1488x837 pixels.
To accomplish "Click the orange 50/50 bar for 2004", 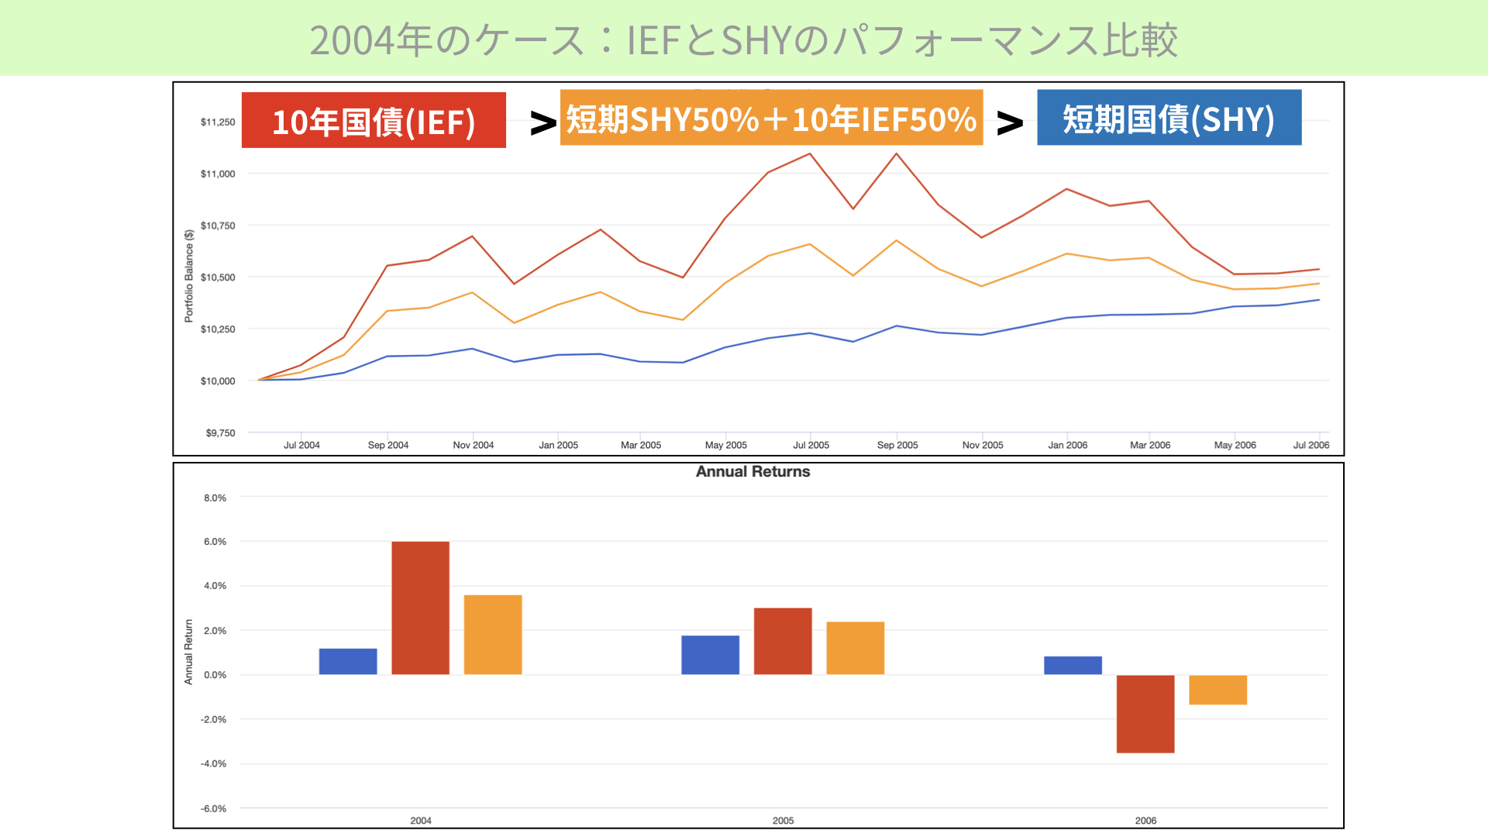I will 493,635.
